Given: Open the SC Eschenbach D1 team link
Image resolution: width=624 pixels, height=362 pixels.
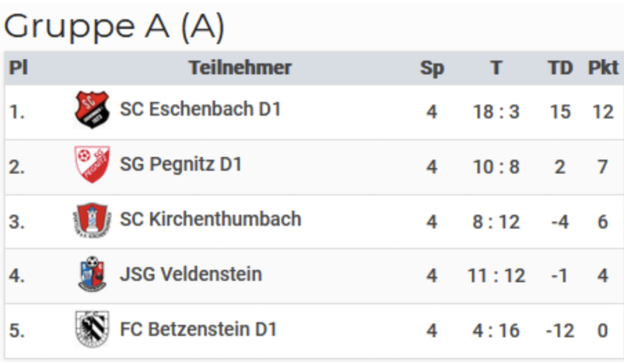Looking at the screenshot, I should (200, 109).
